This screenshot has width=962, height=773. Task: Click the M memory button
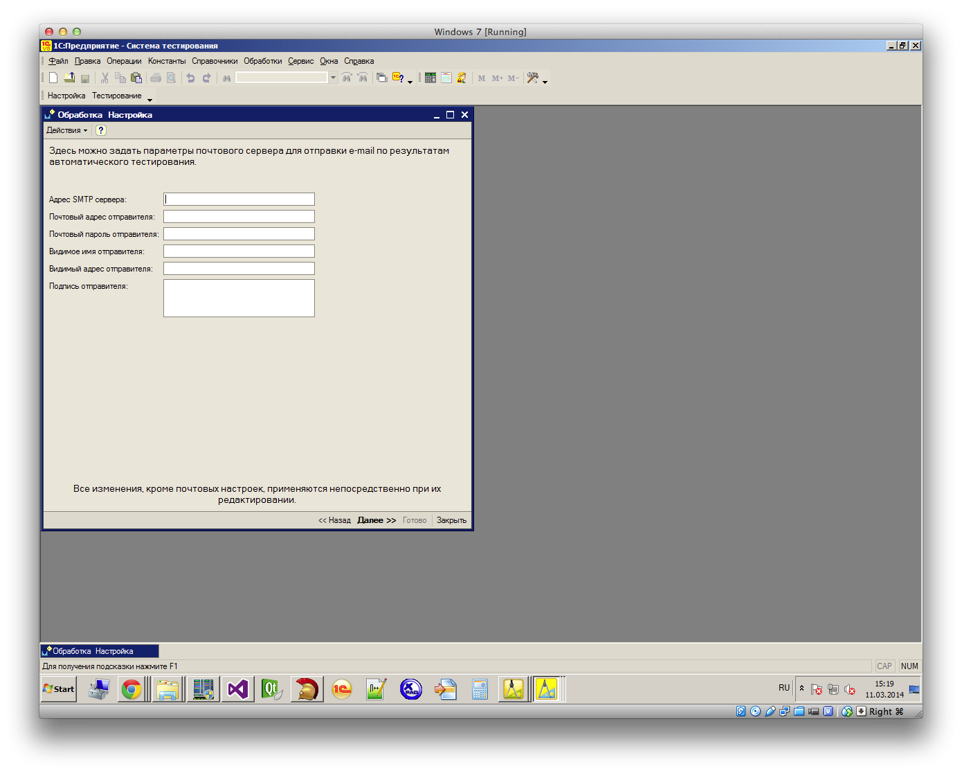(x=482, y=78)
